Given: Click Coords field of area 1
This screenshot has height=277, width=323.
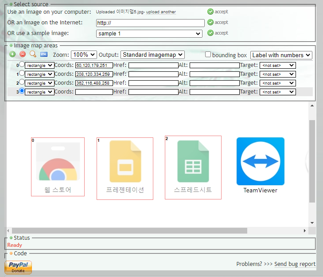Looking at the screenshot, I should 94,74.
